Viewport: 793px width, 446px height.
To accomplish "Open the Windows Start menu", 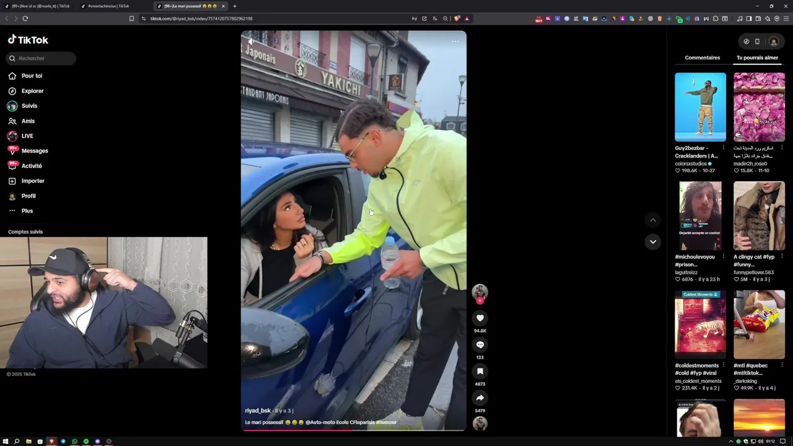I will click(x=6, y=442).
